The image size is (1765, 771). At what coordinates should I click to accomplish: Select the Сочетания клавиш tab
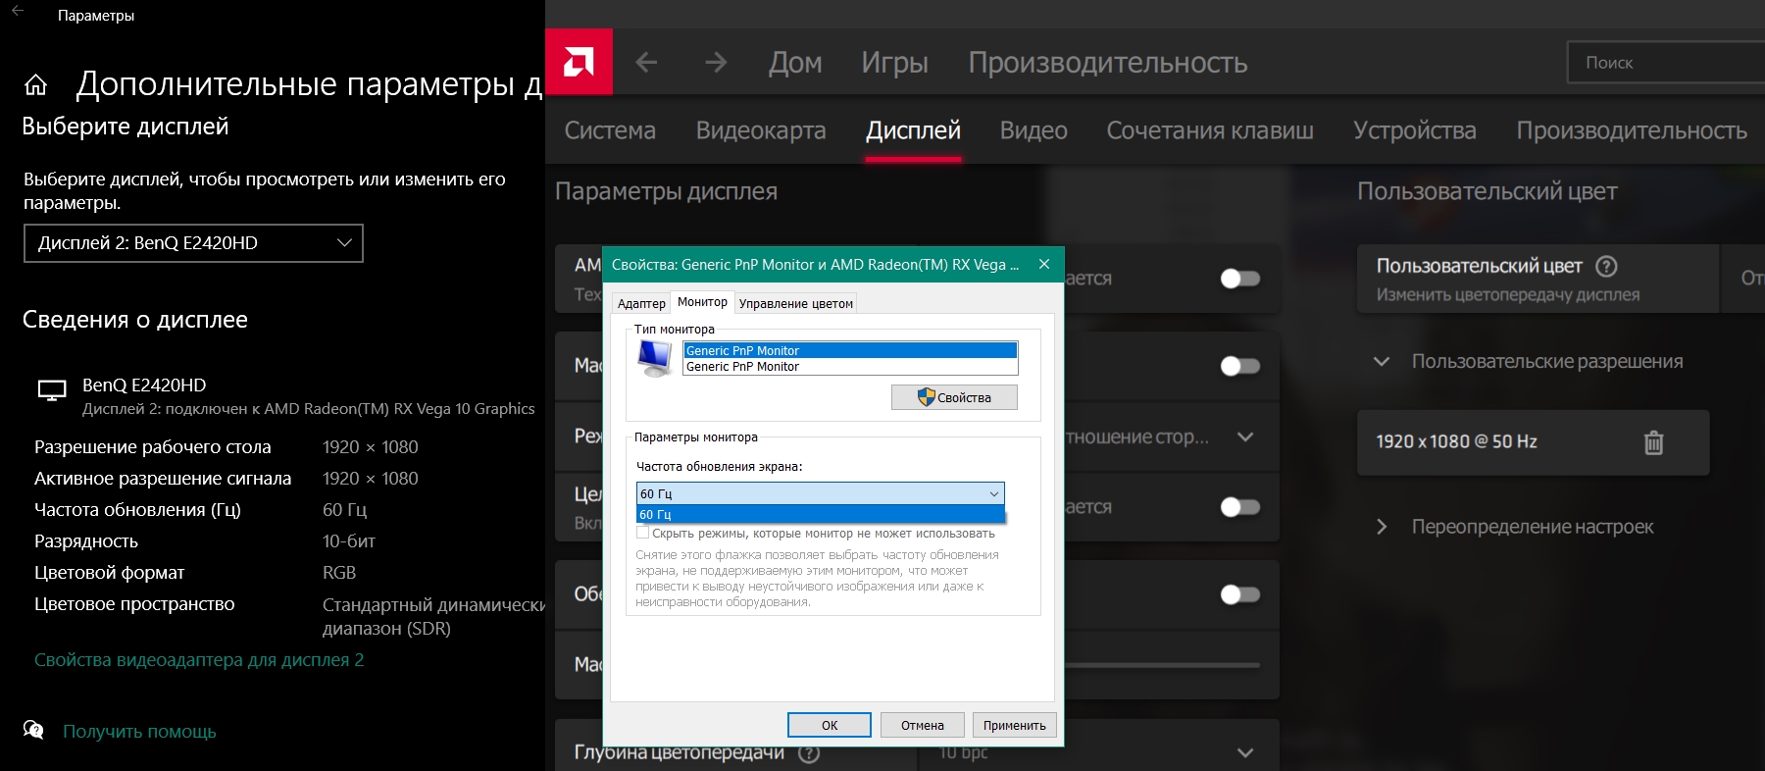pyautogui.click(x=1210, y=130)
